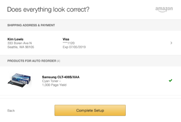Click masked card number ending 1120
This screenshot has width=181, height=122.
(69, 43)
